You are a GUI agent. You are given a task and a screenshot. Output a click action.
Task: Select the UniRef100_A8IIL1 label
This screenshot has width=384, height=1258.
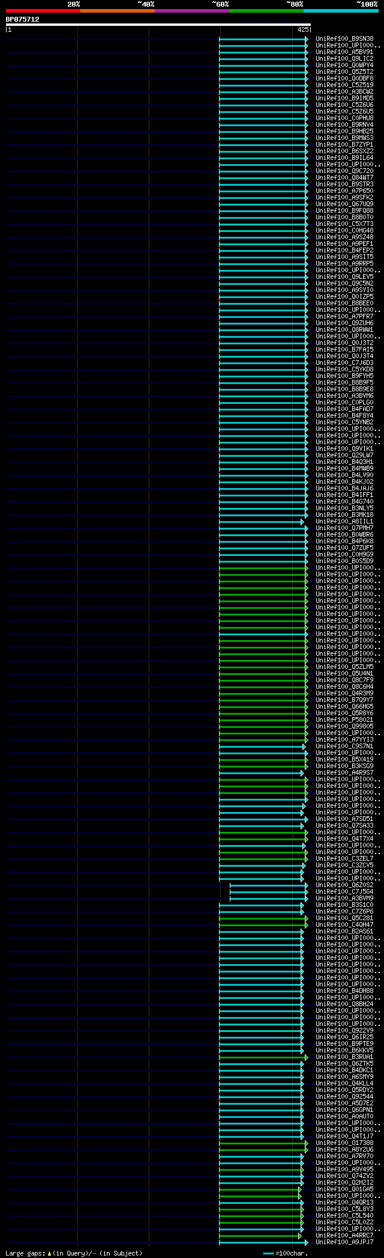[x=344, y=522]
